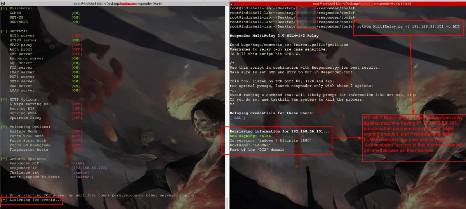This screenshot has width=466, height=209.
Task: Click the [OFF] value of Force Basic Auth
Action: pyautogui.click(x=77, y=140)
